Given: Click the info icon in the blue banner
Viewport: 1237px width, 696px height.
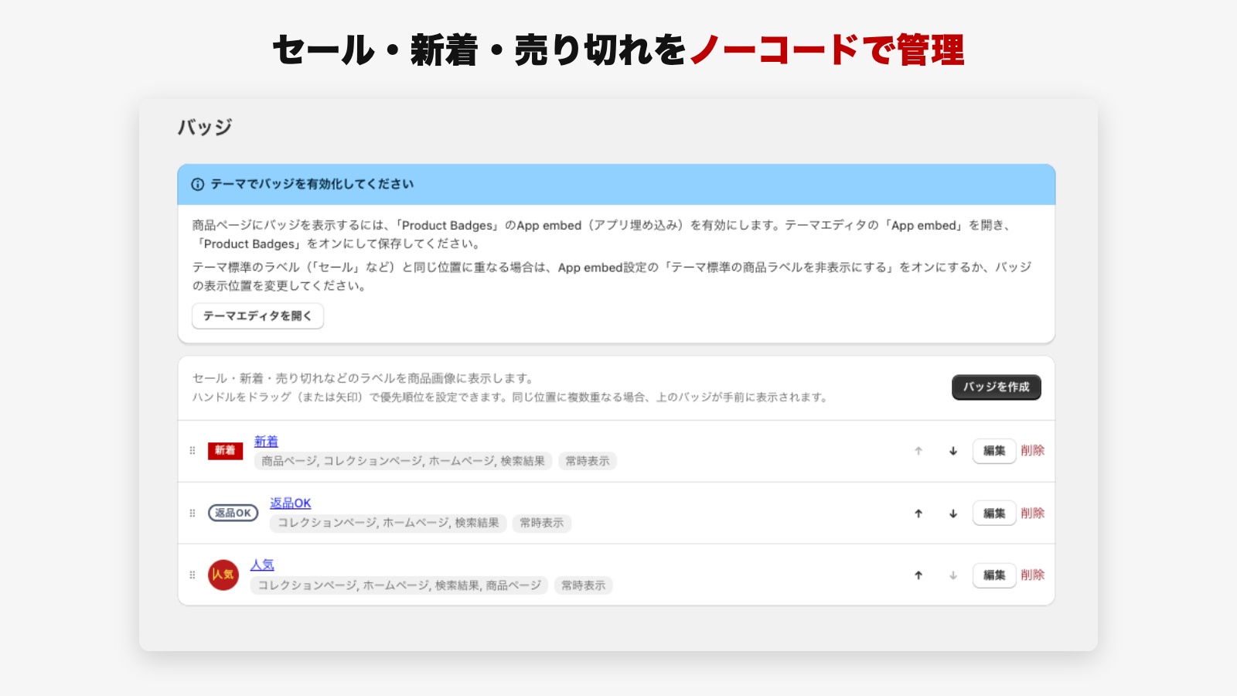Looking at the screenshot, I should point(198,184).
